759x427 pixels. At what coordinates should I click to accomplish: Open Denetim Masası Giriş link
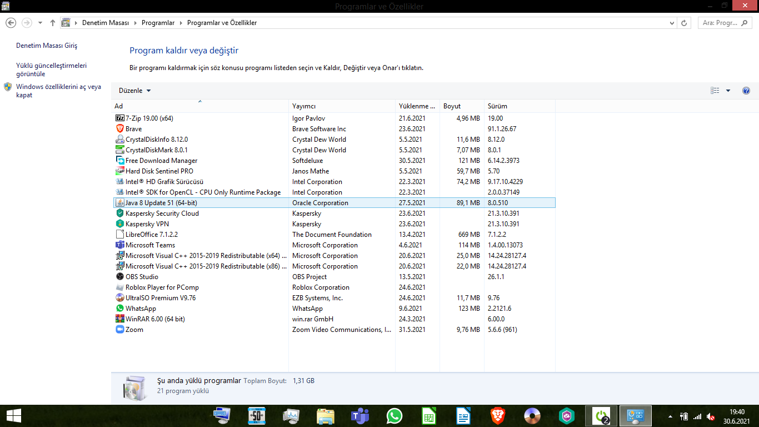[47, 46]
